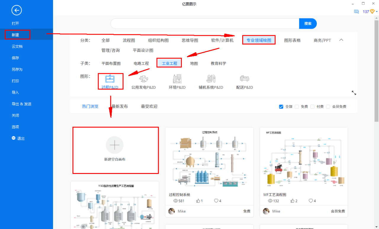Viewport: 379px width, 229px height.
Task: Choose the 教育科学 subcategory
Action: pyautogui.click(x=218, y=63)
